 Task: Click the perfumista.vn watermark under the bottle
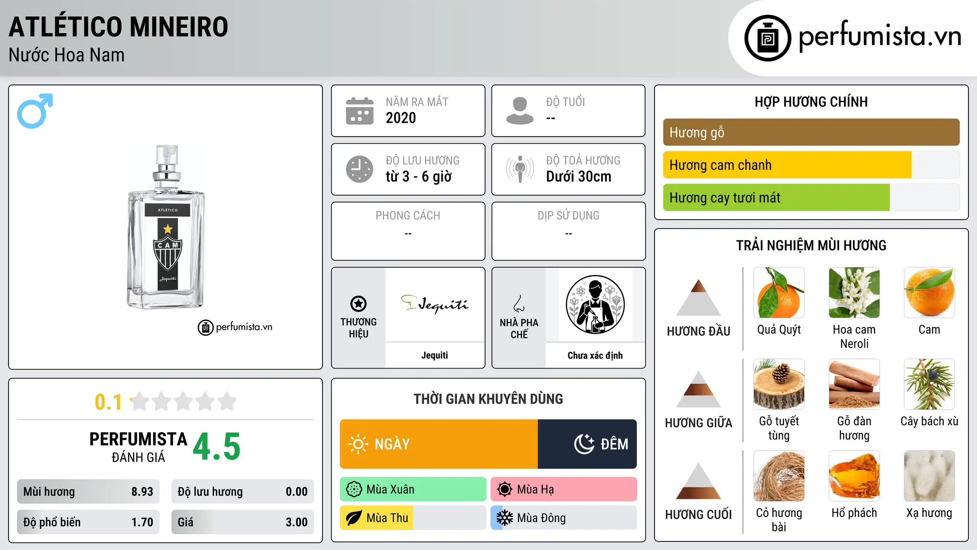(x=235, y=327)
